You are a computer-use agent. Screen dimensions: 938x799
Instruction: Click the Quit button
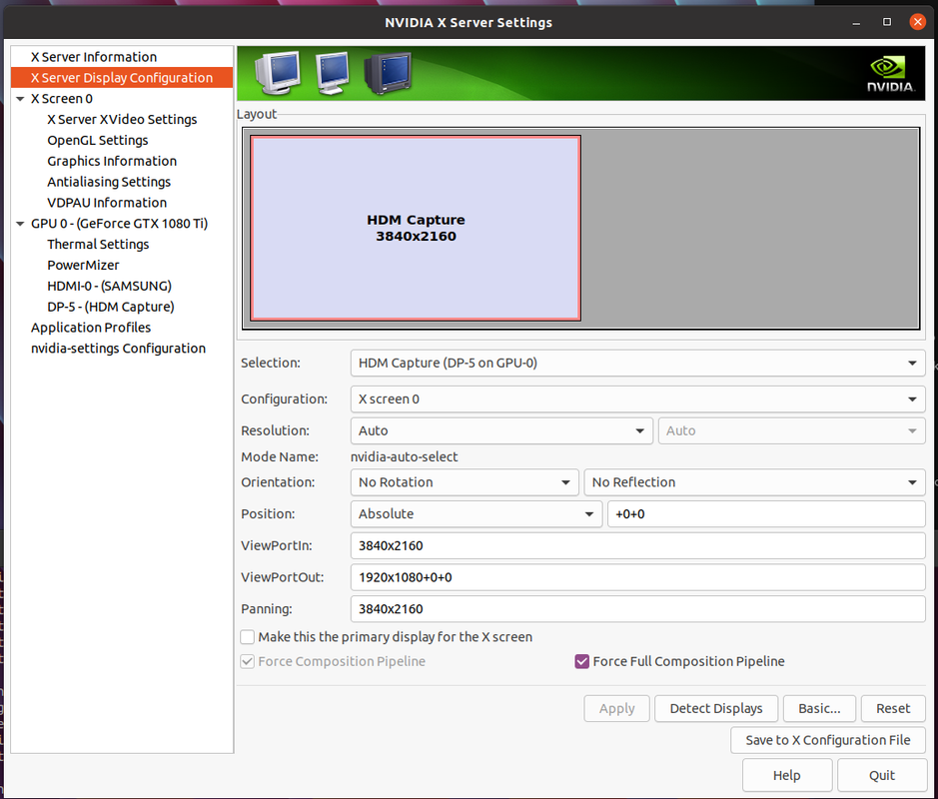click(x=882, y=776)
